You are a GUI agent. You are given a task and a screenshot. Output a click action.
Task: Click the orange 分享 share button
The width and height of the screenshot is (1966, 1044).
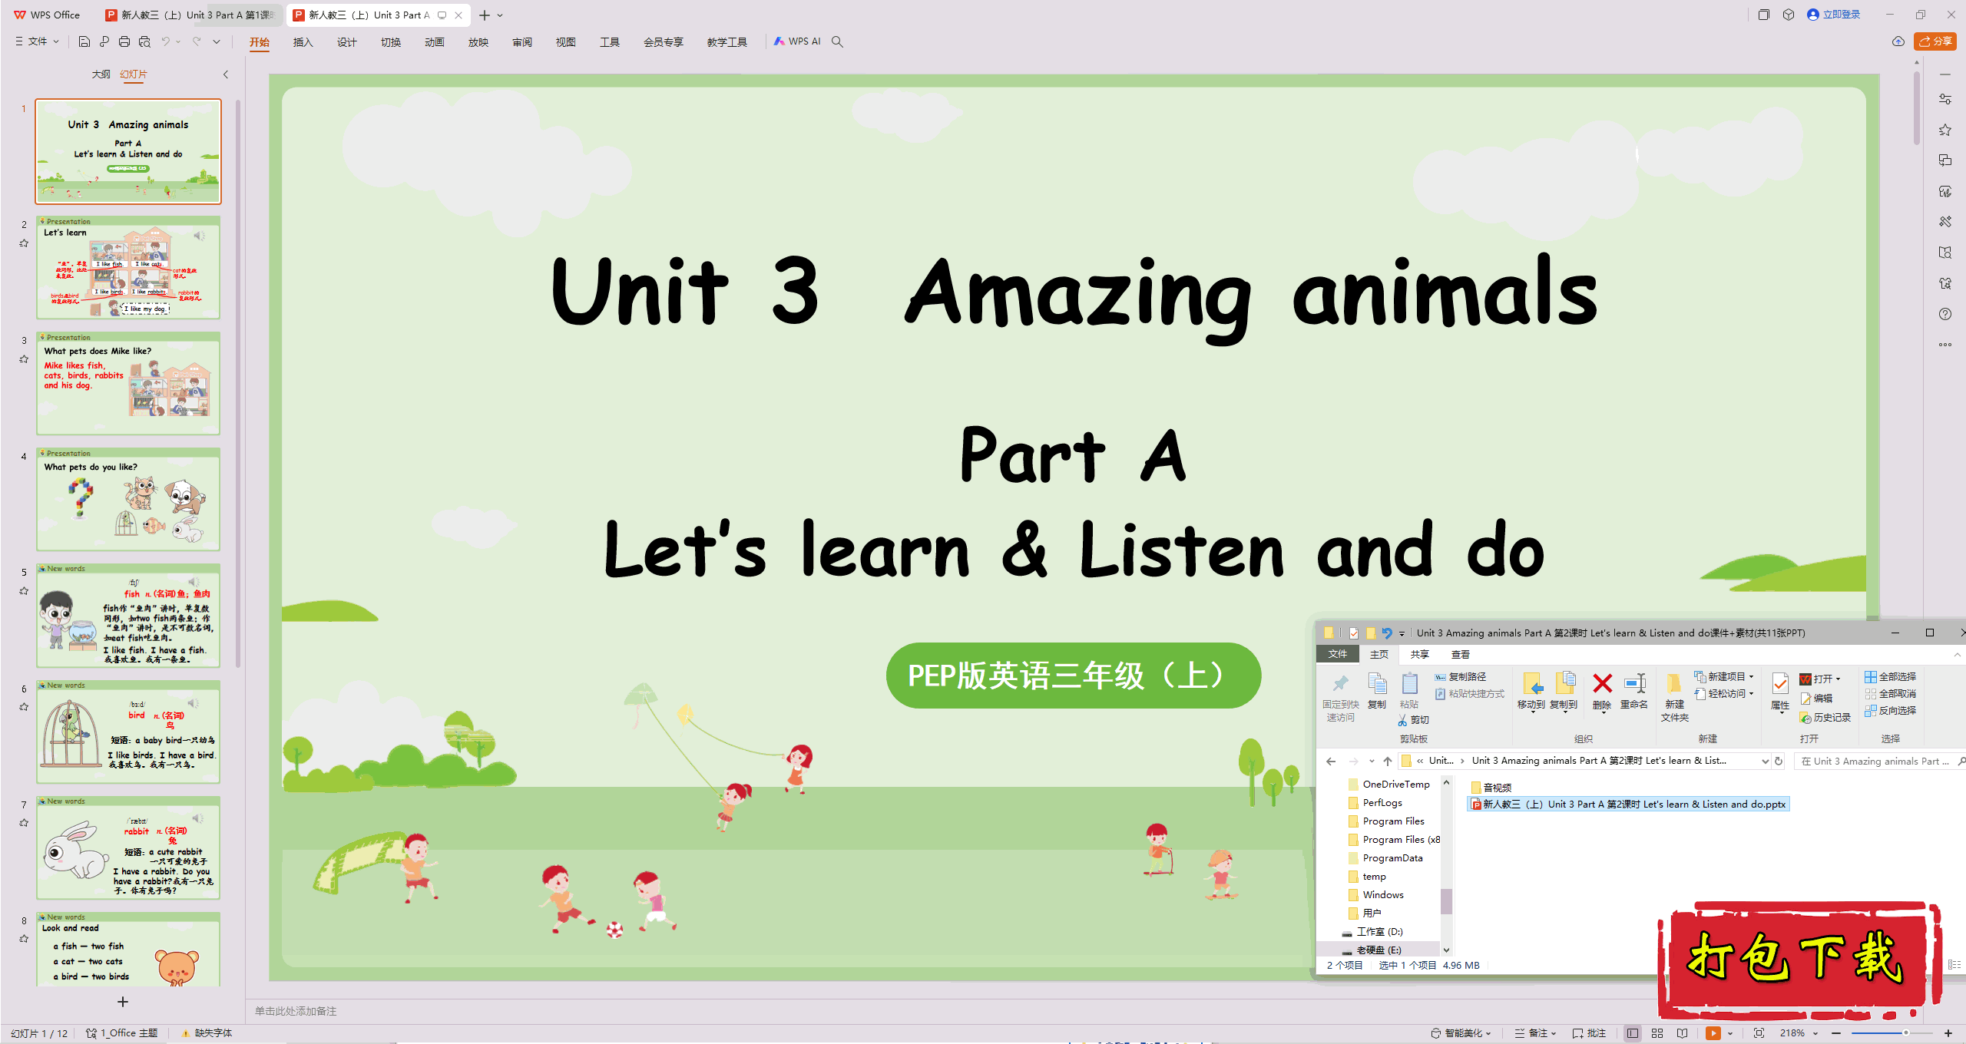click(x=1935, y=41)
